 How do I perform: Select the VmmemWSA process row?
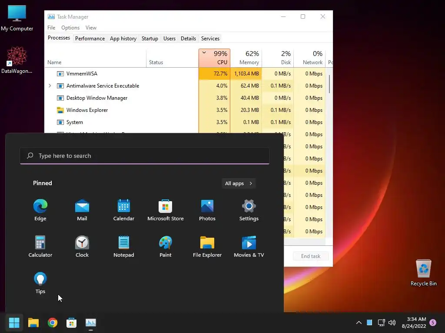185,74
